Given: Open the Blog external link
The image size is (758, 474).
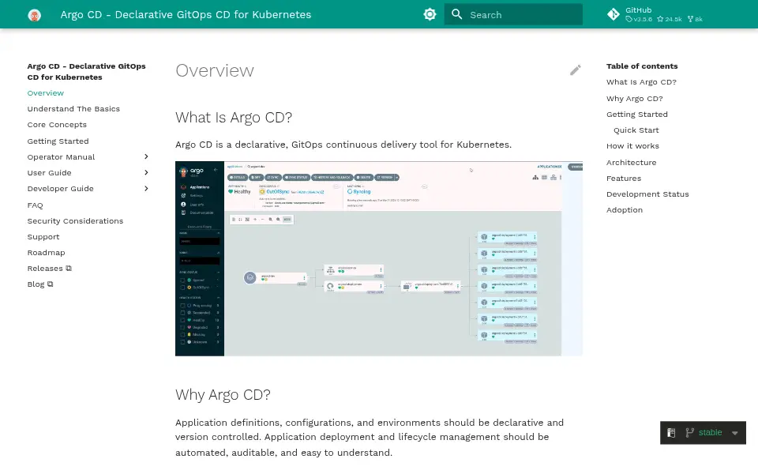Looking at the screenshot, I should coord(40,284).
